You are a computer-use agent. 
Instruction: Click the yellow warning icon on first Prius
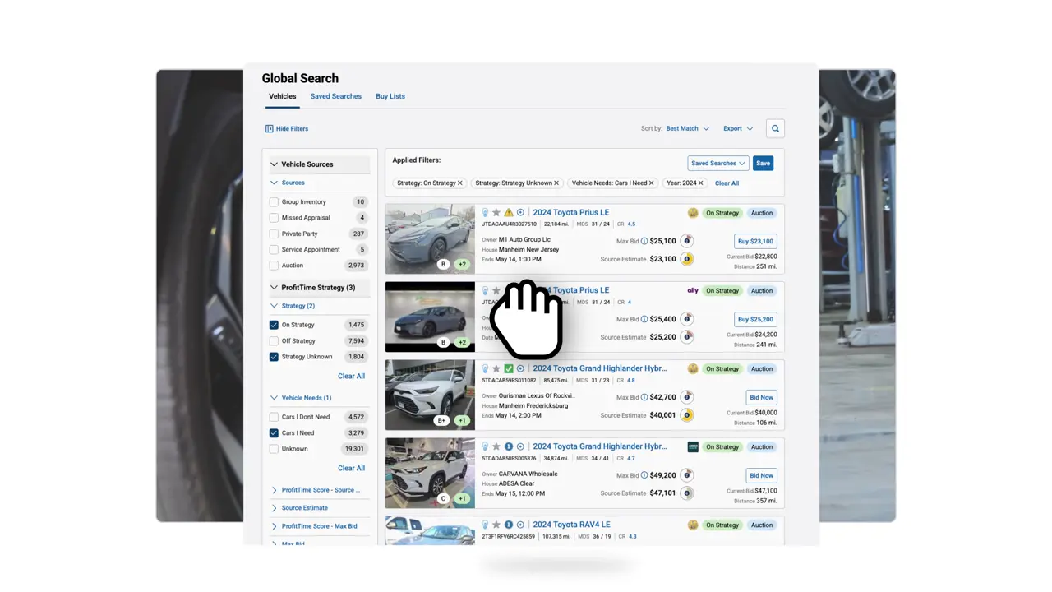tap(509, 213)
